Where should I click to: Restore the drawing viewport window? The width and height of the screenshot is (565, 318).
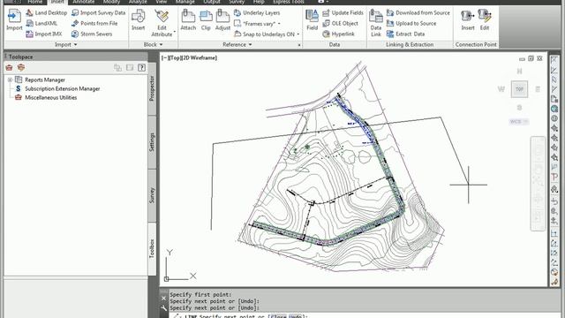[531, 58]
